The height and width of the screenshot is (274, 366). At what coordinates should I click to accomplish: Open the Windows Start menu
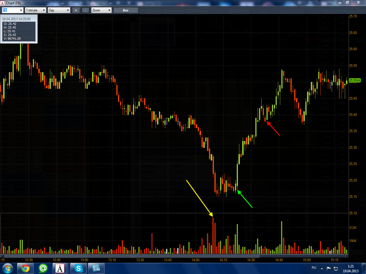click(7, 269)
